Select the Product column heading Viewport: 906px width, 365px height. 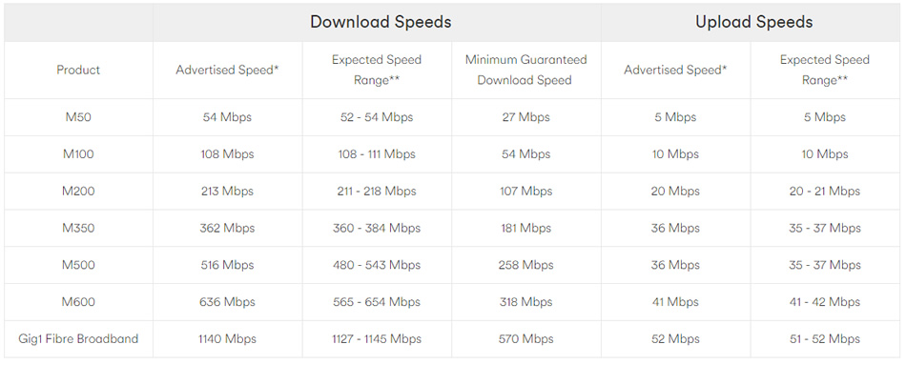coord(78,70)
